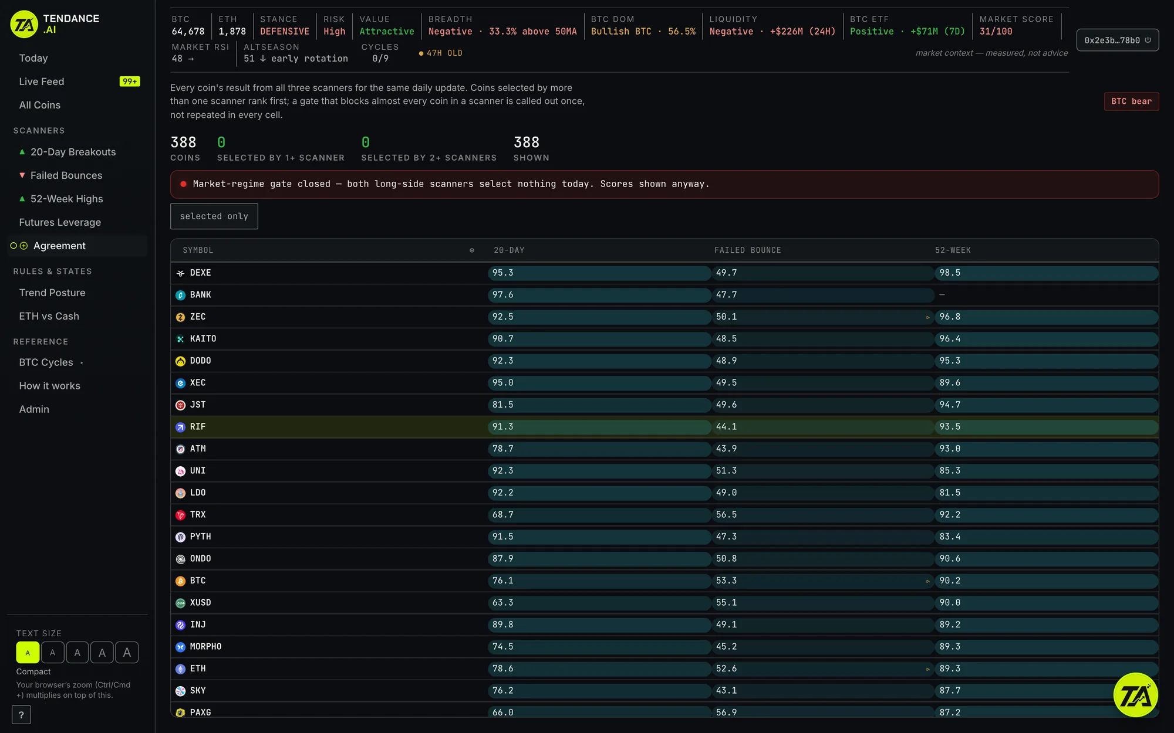Click the ETH coin icon in table

pos(180,669)
